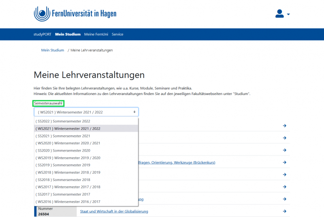324x217 pixels.
Task: Open the Semesterauswahl dropdown box
Action: [x=86, y=112]
